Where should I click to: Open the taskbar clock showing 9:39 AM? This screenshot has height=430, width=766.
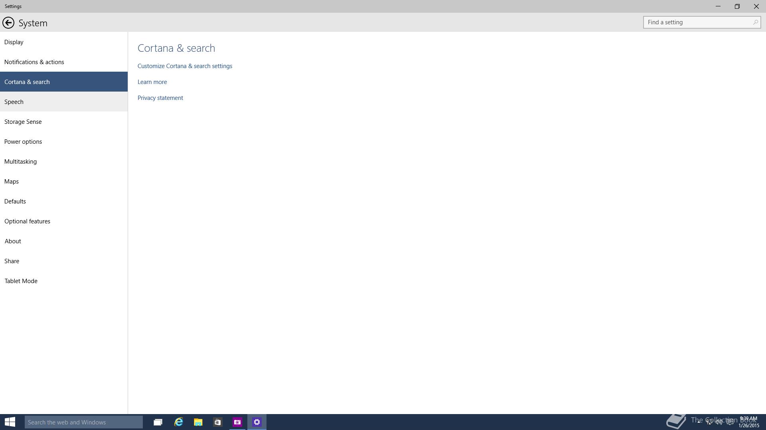click(748, 422)
